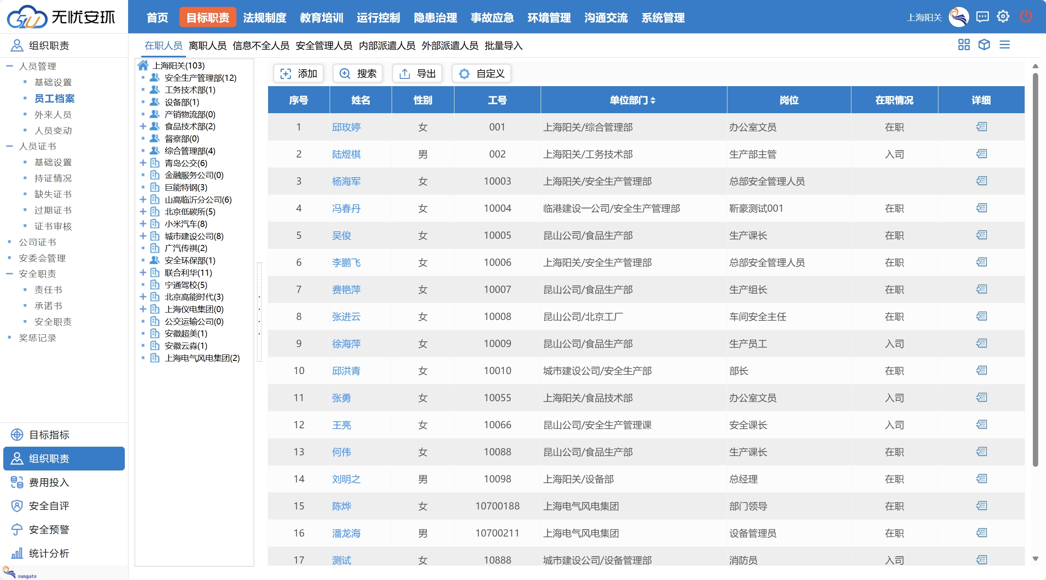Switch to 批量导入 tab
Viewport: 1046px width, 580px height.
(504, 46)
